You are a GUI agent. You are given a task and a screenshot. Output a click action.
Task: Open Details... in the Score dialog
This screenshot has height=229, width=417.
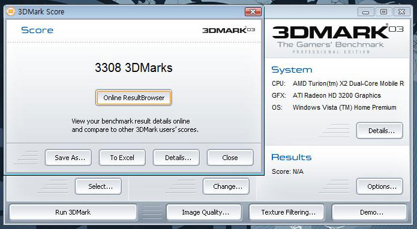[176, 158]
